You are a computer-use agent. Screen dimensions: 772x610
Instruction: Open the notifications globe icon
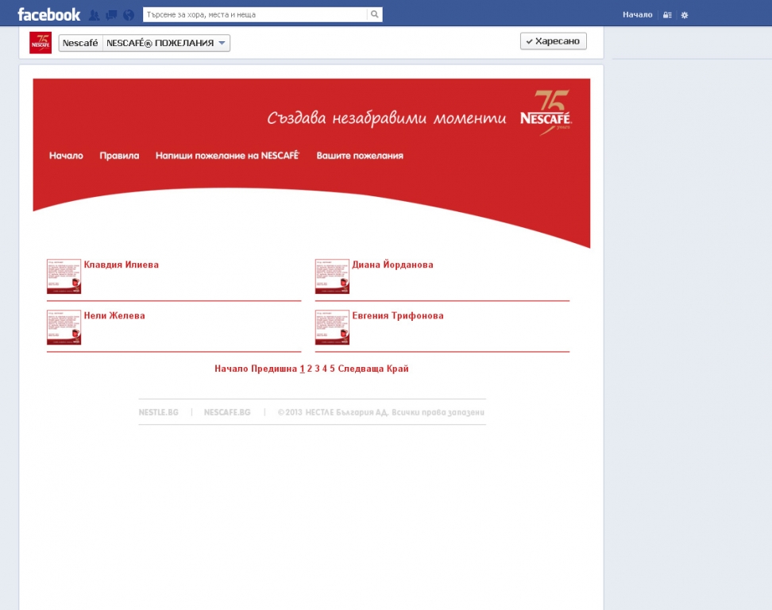129,15
